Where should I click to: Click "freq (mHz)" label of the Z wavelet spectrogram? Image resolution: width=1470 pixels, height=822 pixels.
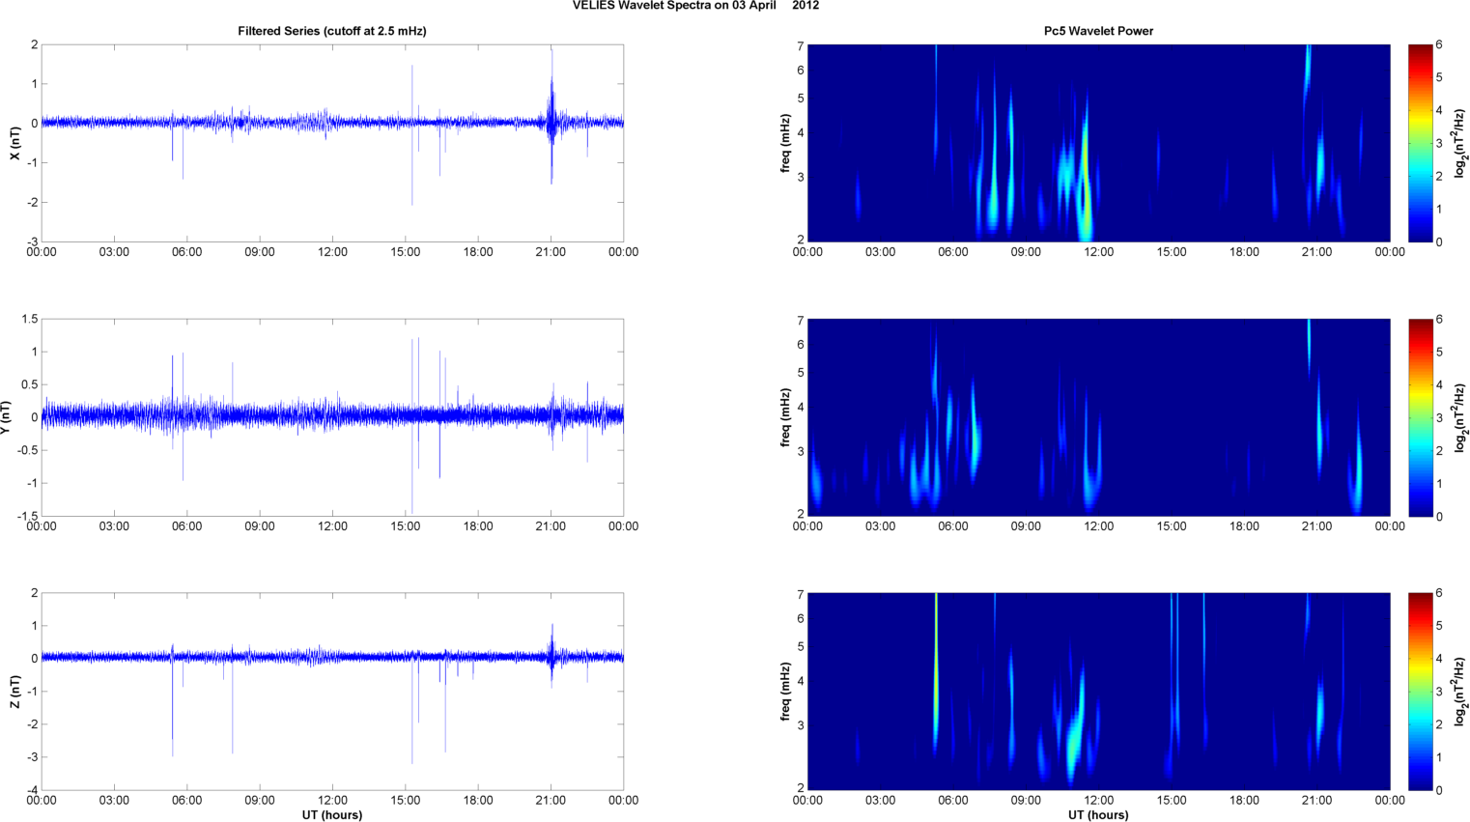[785, 692]
